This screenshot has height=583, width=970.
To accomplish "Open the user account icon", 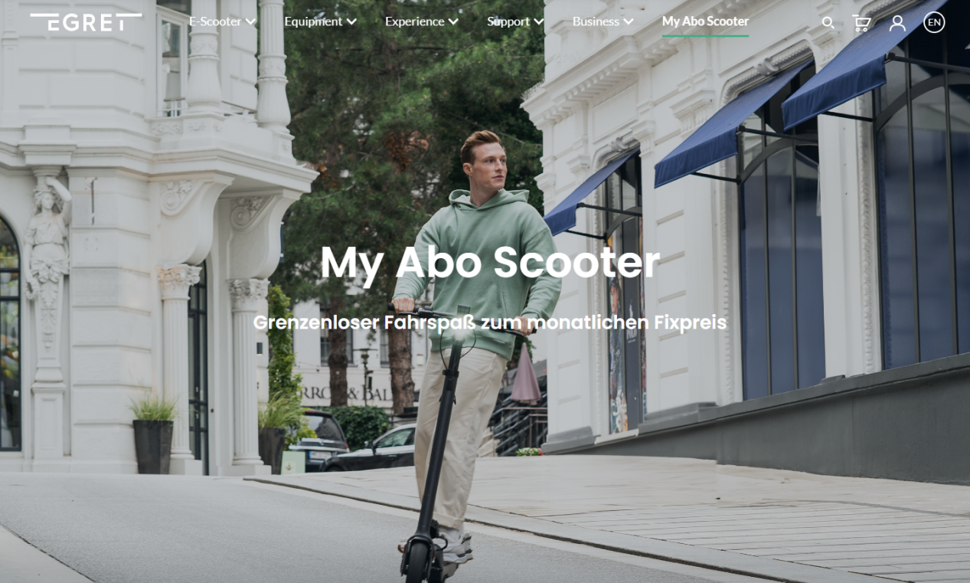I will pos(897,23).
